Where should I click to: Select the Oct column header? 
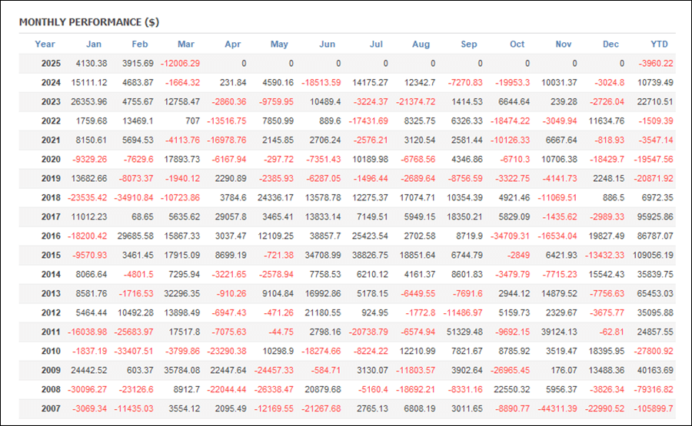517,44
